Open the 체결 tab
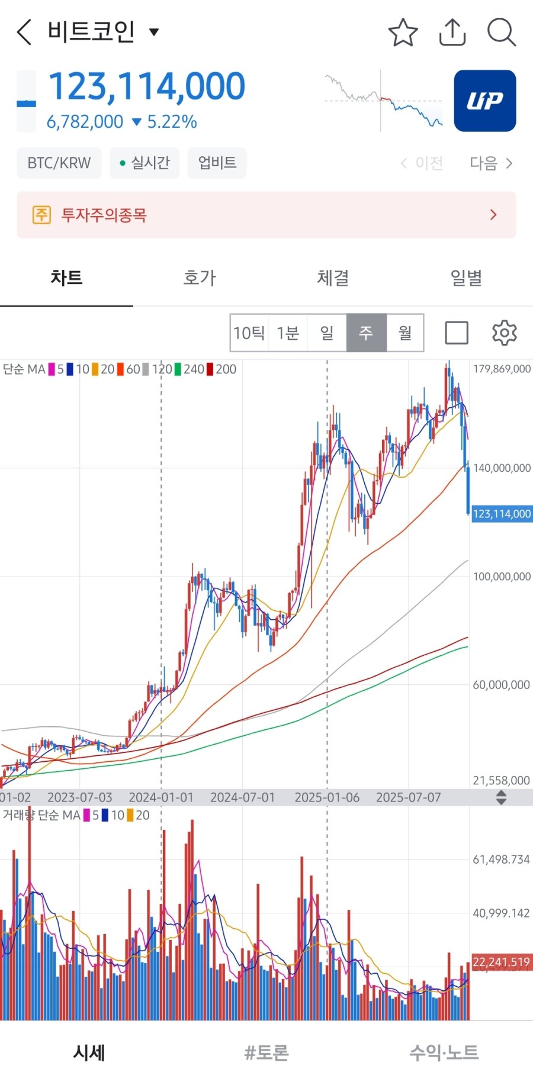Screen dimensions: 533x1085 point(333,278)
